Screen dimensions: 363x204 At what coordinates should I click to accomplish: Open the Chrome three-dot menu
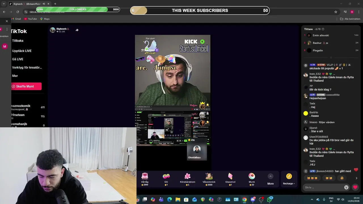(358, 12)
